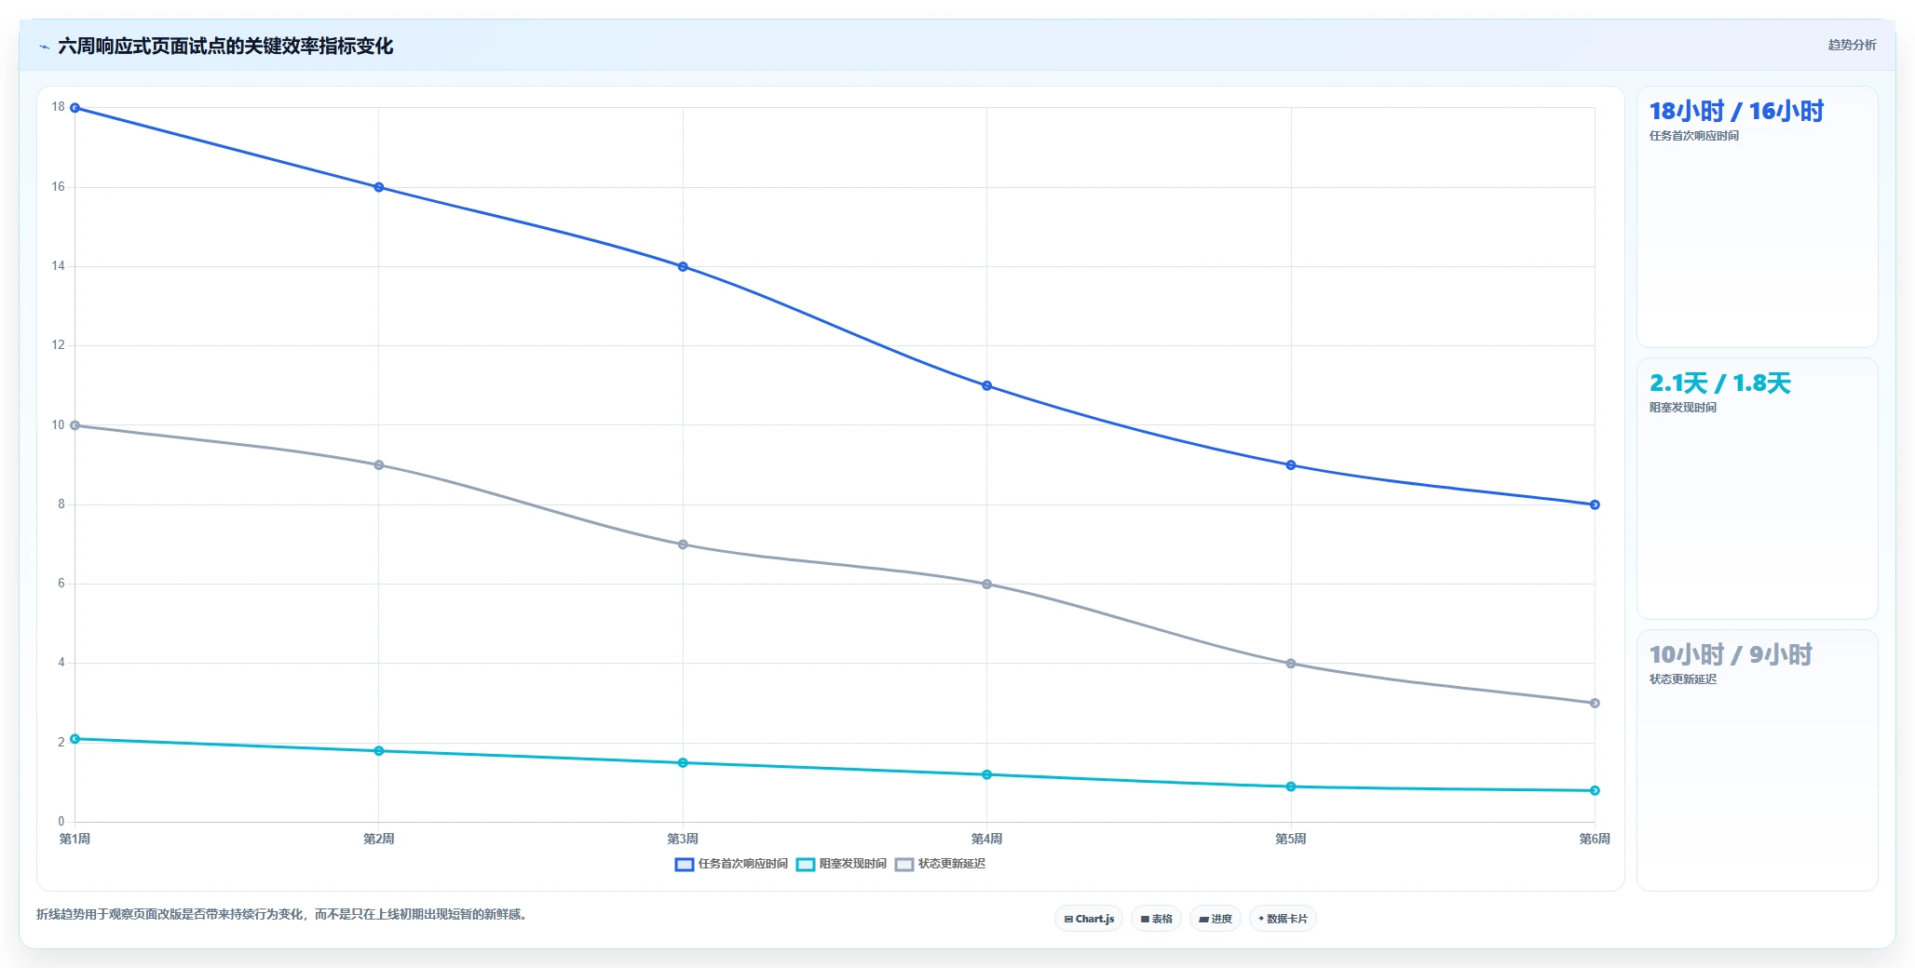Click the blue data point at 第2周
The height and width of the screenshot is (968, 1915).
[x=379, y=187]
